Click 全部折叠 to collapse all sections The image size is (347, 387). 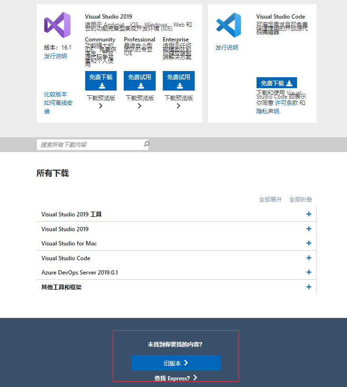pyautogui.click(x=300, y=199)
